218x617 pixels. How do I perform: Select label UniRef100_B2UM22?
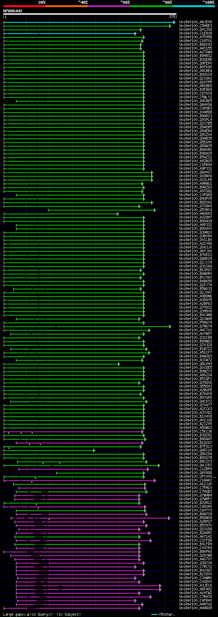coord(196,503)
